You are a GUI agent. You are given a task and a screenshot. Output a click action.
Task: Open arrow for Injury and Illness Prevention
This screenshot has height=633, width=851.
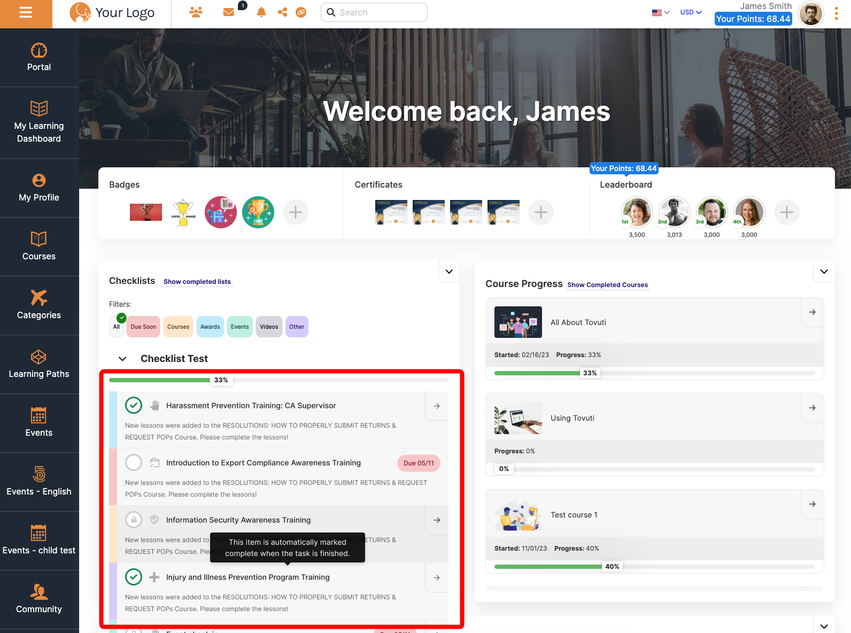click(x=437, y=577)
